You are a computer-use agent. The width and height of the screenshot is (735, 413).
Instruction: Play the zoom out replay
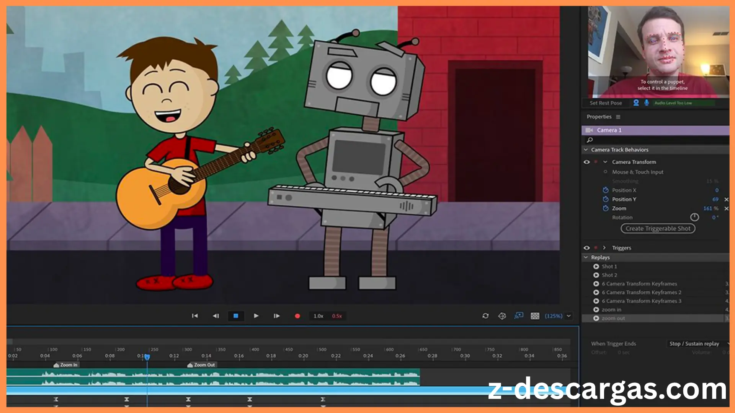click(x=596, y=318)
